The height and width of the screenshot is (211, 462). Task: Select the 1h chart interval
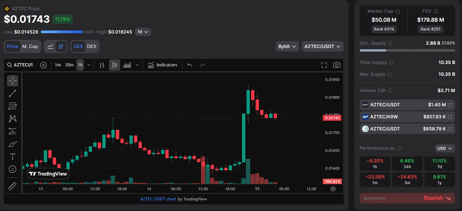(80, 65)
